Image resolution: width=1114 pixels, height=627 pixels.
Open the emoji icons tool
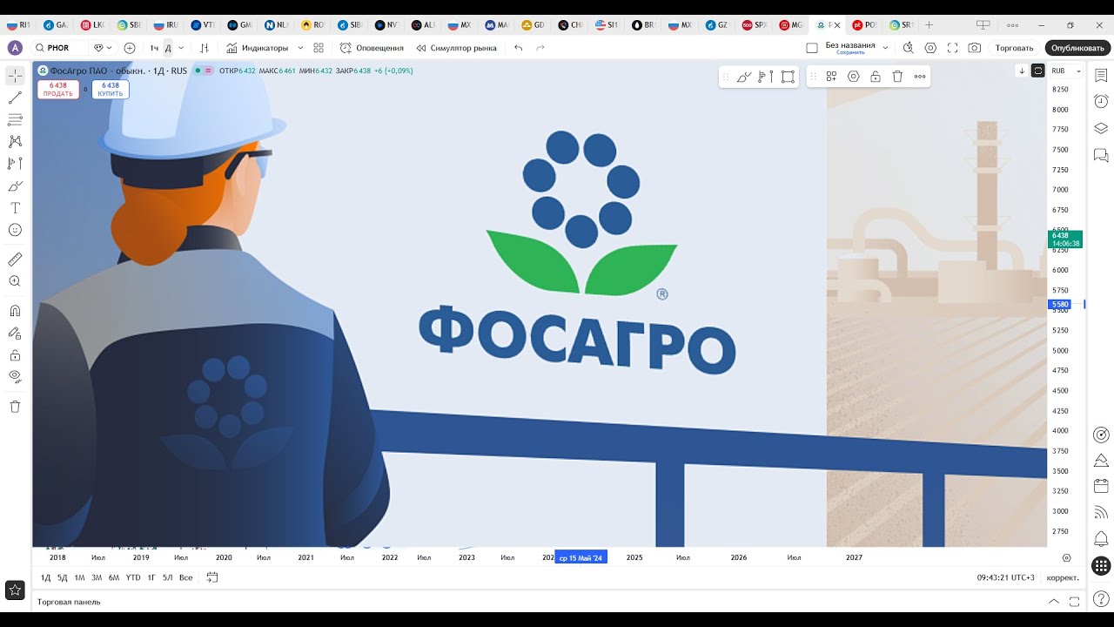(15, 230)
